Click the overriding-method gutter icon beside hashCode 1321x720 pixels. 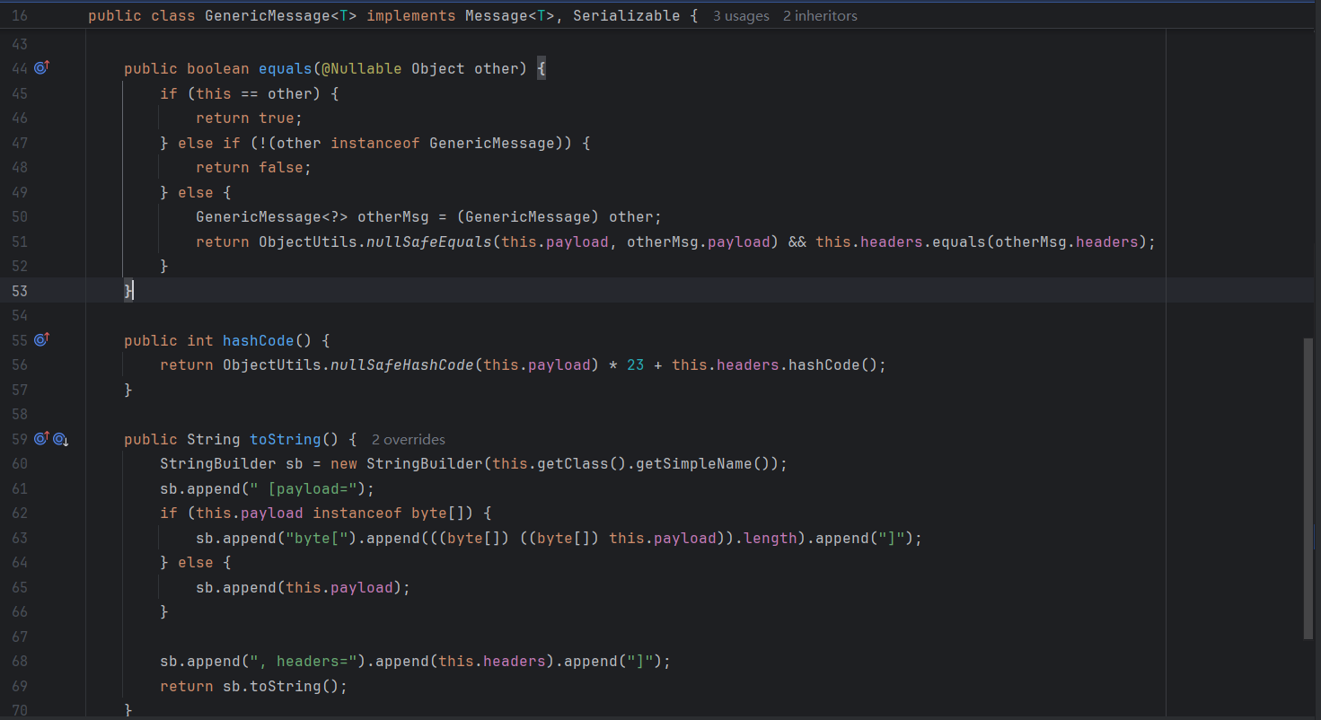[41, 339]
